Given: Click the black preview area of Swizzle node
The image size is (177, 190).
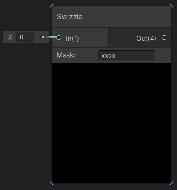Looking at the screenshot, I should 111,123.
